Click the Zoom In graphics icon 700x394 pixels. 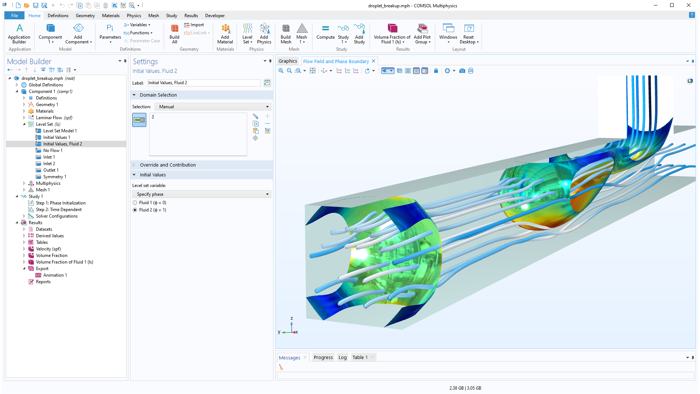pyautogui.click(x=281, y=71)
